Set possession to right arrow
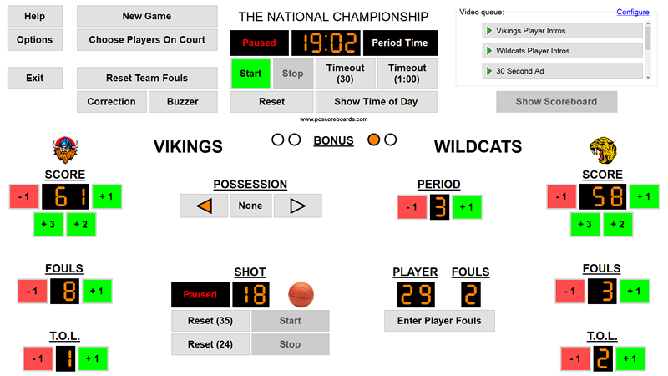668x376 pixels. coord(296,206)
